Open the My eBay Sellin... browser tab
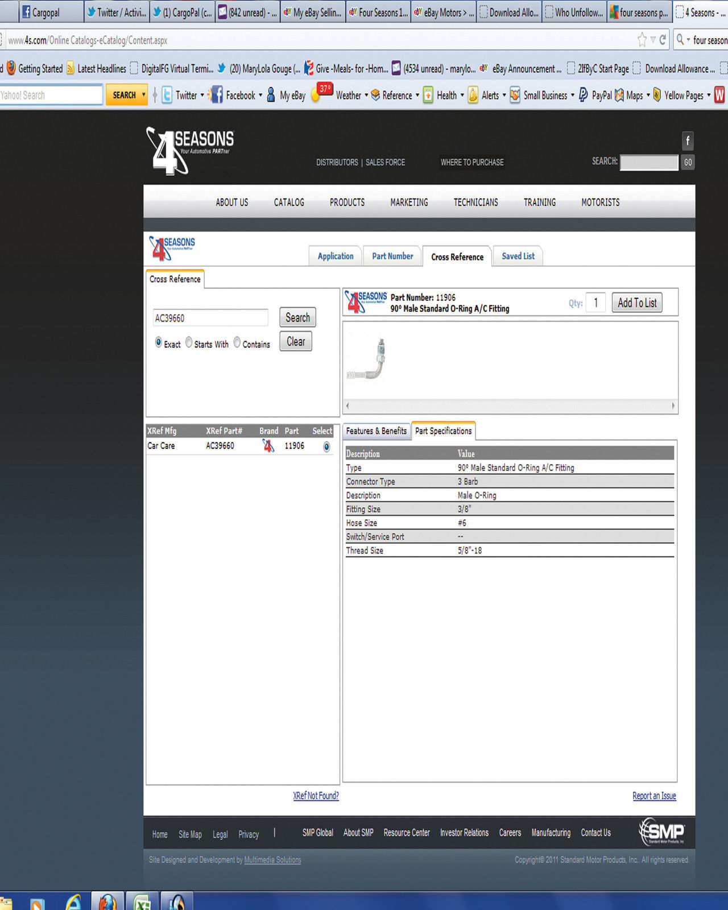Viewport: 728px width, 910px height. tap(313, 12)
